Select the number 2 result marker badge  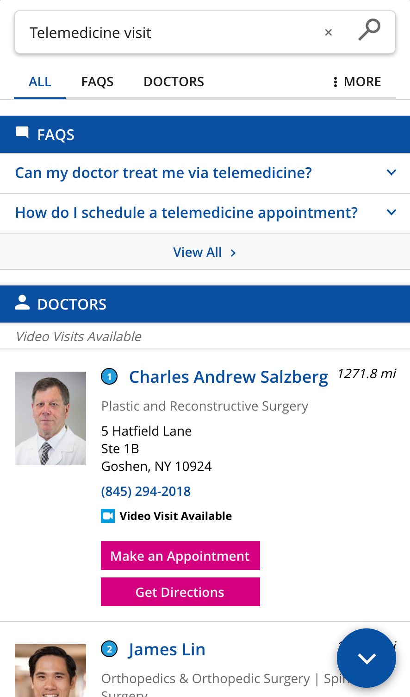(x=109, y=649)
